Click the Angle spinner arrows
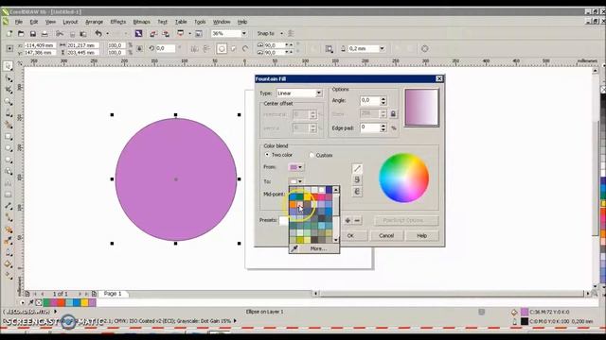The width and height of the screenshot is (606, 340). coord(383,101)
